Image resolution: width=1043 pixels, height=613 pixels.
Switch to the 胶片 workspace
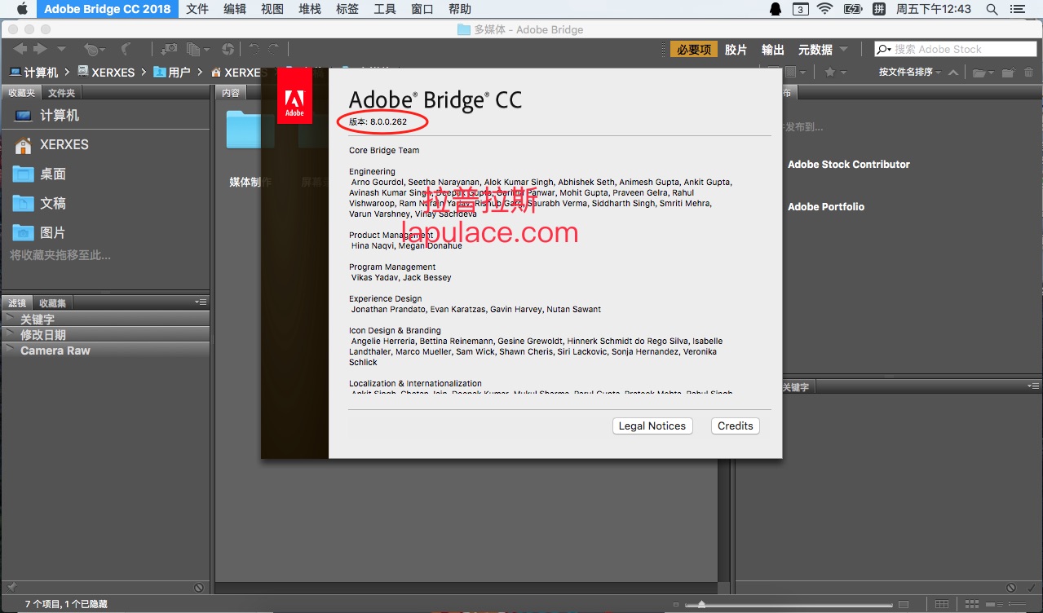pos(736,50)
